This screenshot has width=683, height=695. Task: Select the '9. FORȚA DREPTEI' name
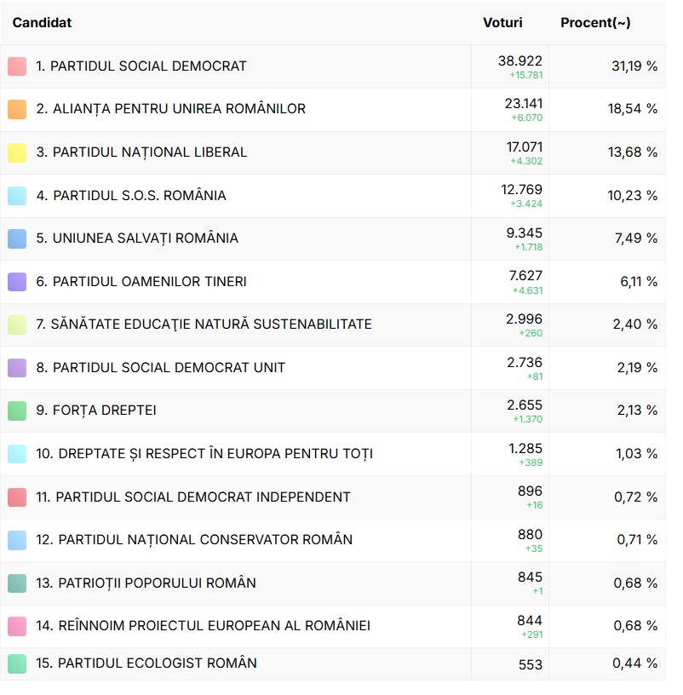(x=96, y=411)
